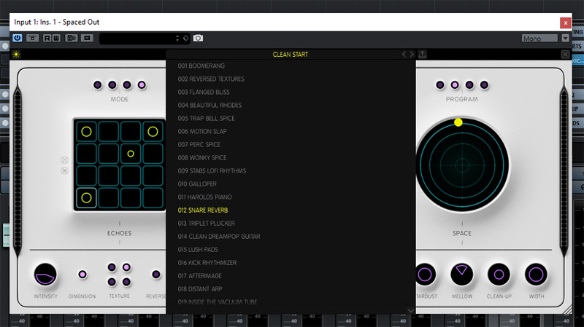Toggle the Dimension button
584x327 pixels.
tap(82, 275)
